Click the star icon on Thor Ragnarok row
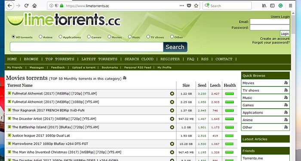Viewport: 301px width, 161px height. (172, 110)
